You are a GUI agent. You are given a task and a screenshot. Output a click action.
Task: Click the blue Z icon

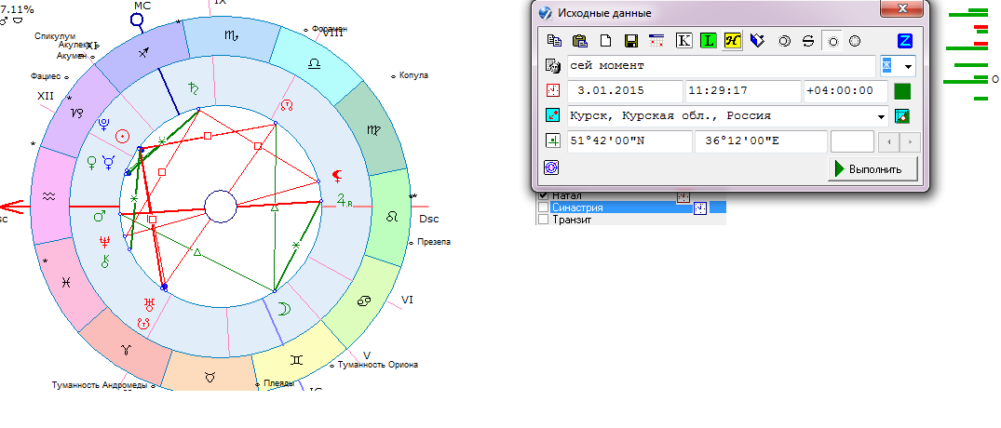coord(904,40)
